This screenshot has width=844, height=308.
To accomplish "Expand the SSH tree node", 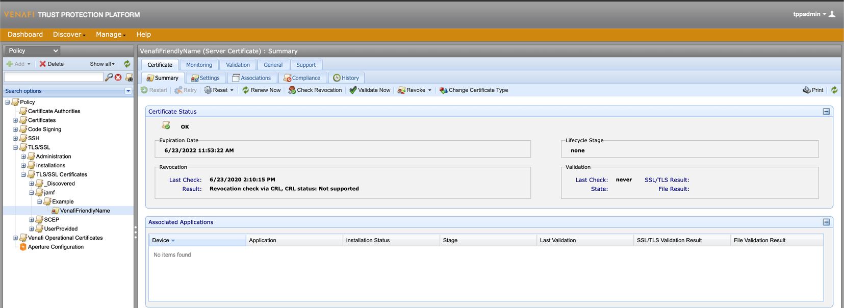I will pyautogui.click(x=15, y=138).
